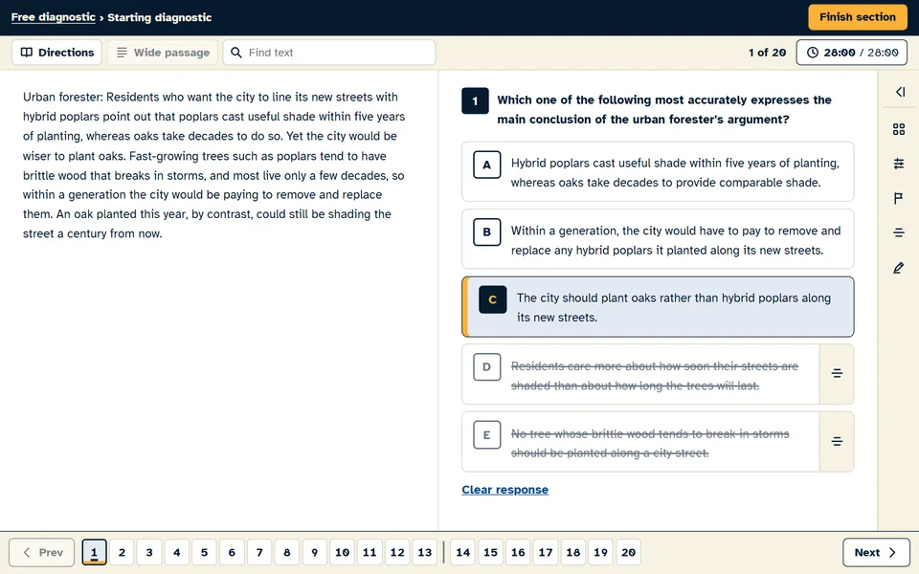The height and width of the screenshot is (574, 919).
Task: Go to previous question with Prev
Action: click(x=41, y=552)
